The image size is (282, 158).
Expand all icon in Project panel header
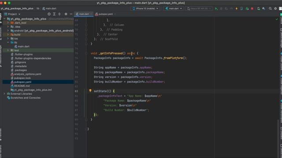(x=54, y=14)
